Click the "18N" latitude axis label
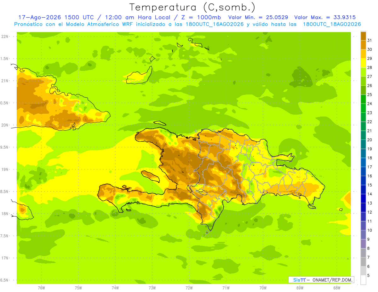The height and width of the screenshot is (292, 378). click(5, 214)
